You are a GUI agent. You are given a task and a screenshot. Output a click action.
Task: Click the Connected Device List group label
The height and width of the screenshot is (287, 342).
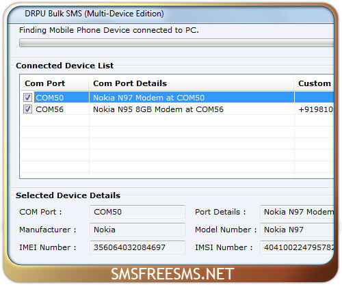click(64, 66)
